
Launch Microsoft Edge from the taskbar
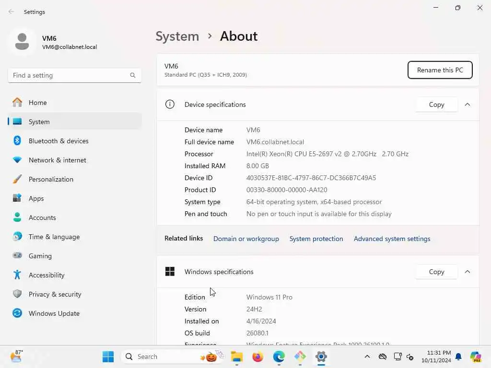point(279,356)
